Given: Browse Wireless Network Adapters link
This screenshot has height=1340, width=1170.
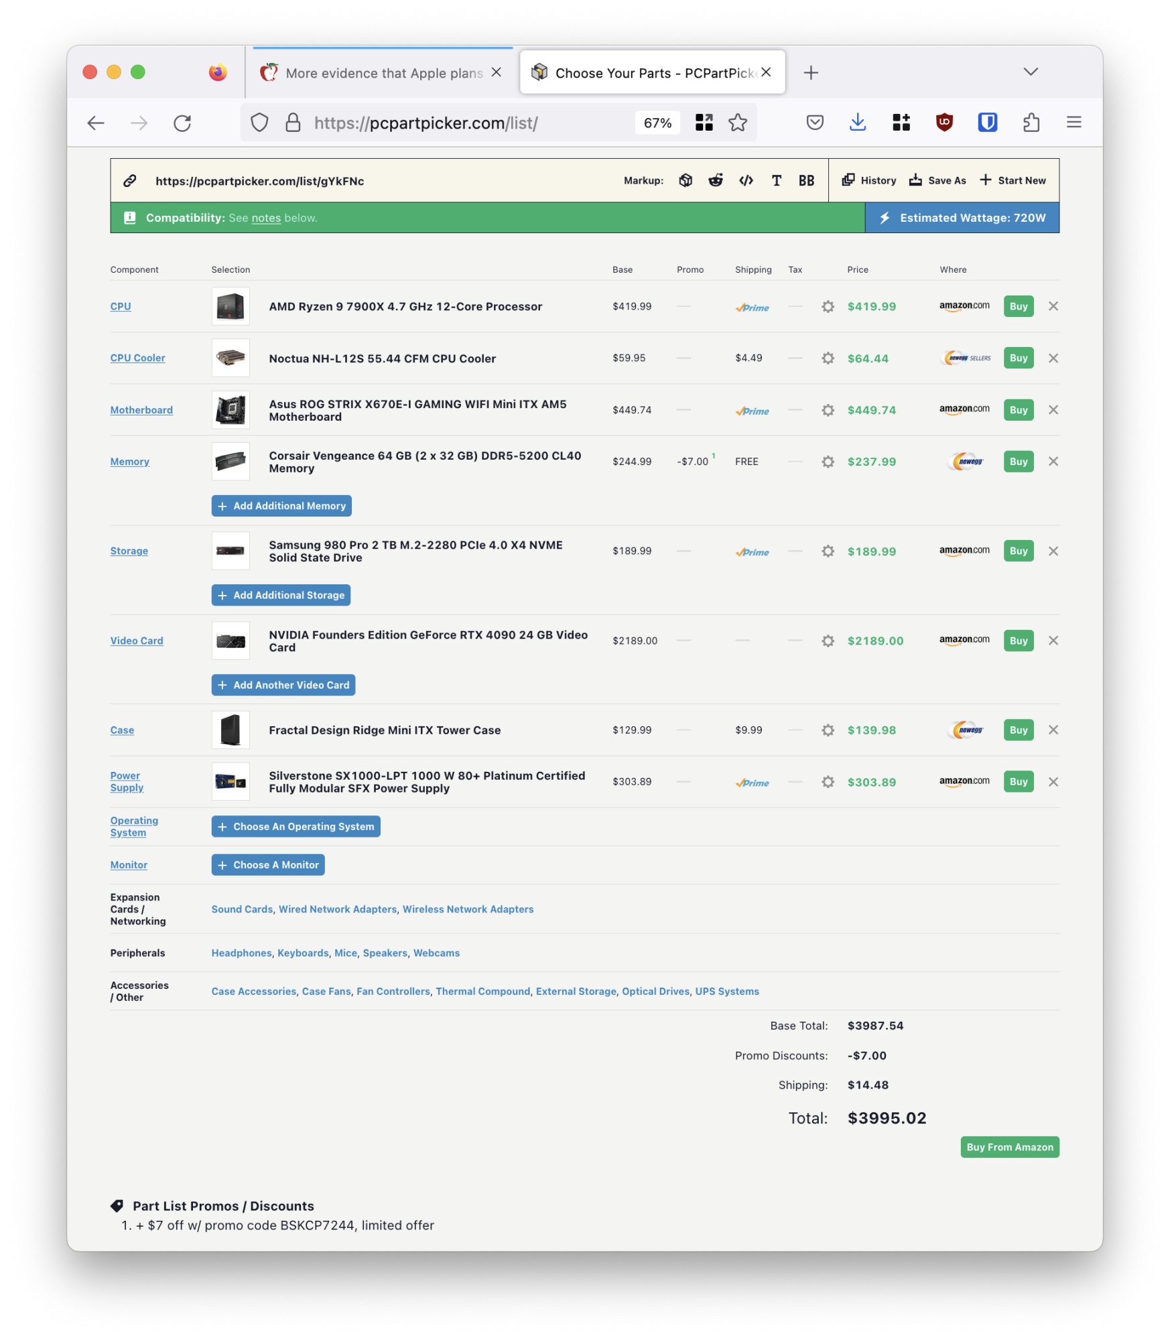Looking at the screenshot, I should click(468, 909).
